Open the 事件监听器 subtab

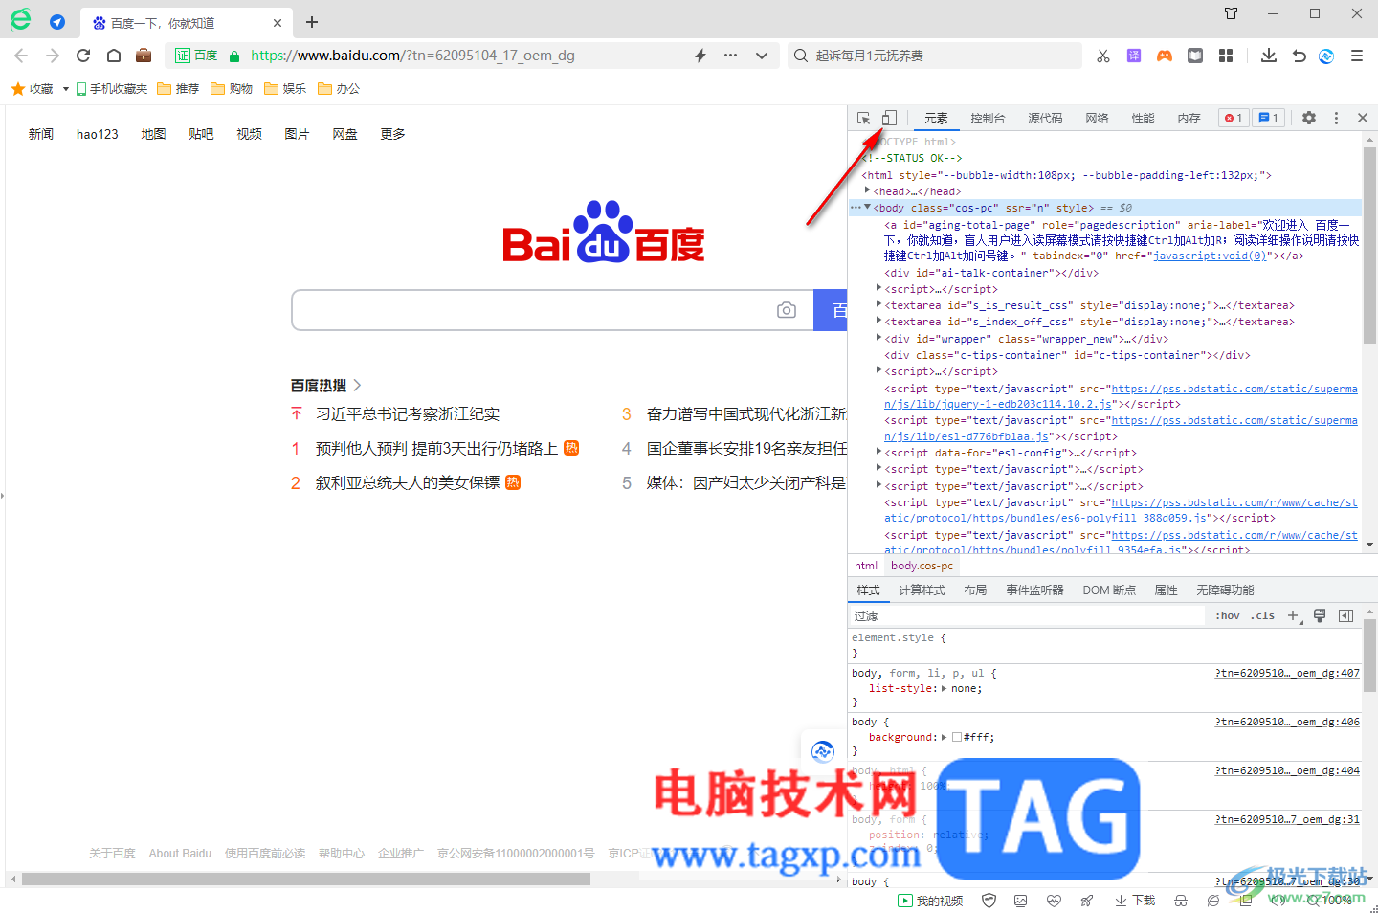click(x=1034, y=590)
